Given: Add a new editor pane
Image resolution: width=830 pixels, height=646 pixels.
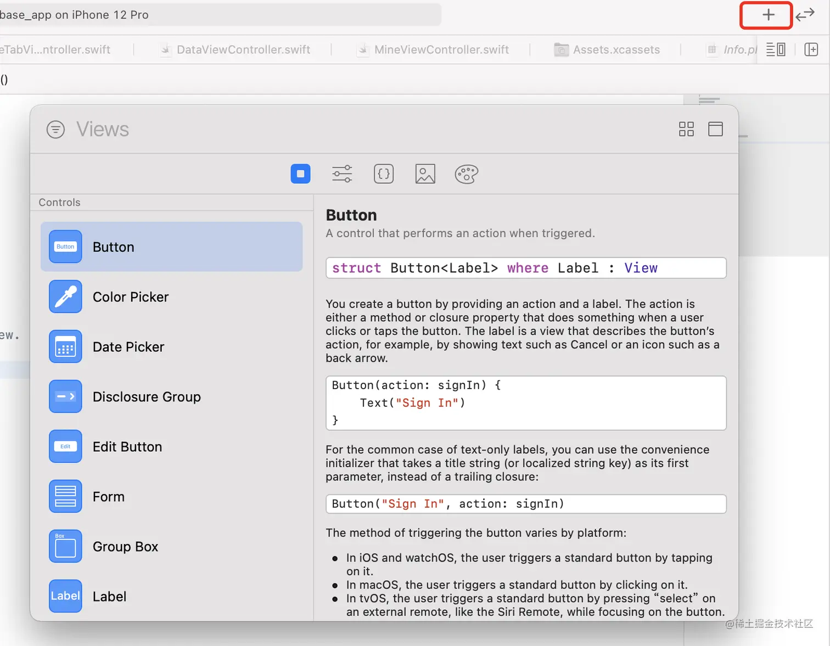Looking at the screenshot, I should pyautogui.click(x=811, y=49).
